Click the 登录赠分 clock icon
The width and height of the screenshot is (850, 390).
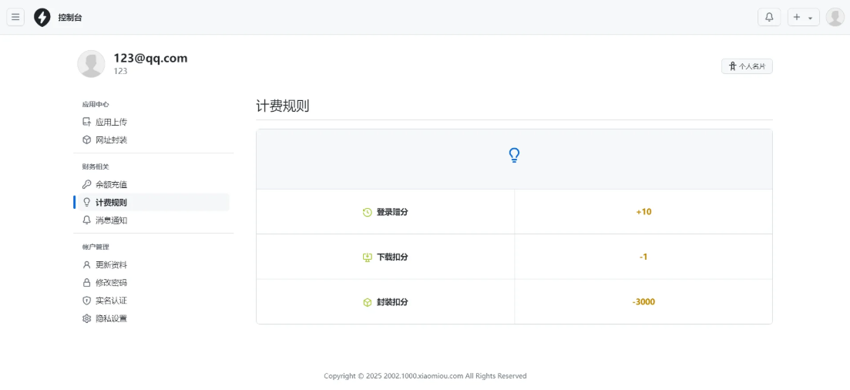(368, 212)
